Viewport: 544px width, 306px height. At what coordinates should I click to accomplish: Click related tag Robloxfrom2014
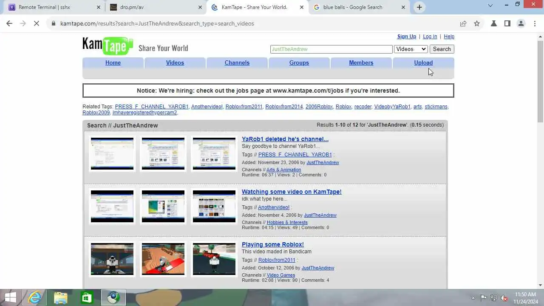coord(284,107)
